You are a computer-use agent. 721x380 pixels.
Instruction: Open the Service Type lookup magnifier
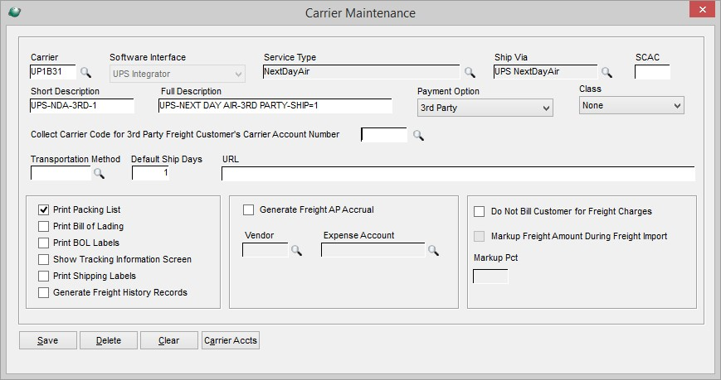[470, 72]
